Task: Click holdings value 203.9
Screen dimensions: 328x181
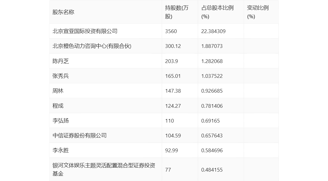Action: point(171,61)
